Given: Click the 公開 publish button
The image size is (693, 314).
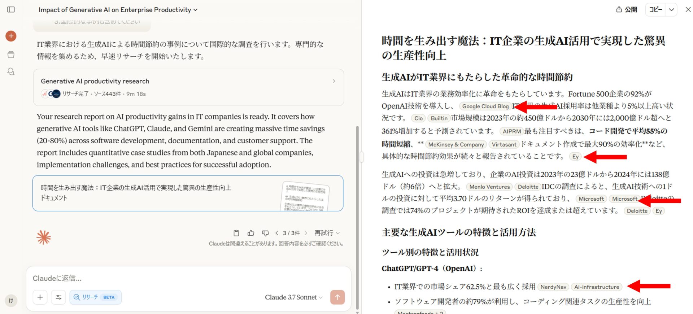Looking at the screenshot, I should point(627,10).
